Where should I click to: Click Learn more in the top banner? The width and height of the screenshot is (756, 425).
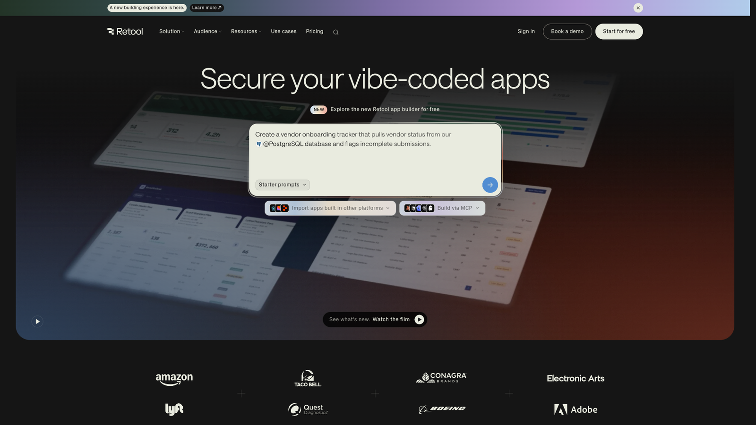[x=207, y=8]
